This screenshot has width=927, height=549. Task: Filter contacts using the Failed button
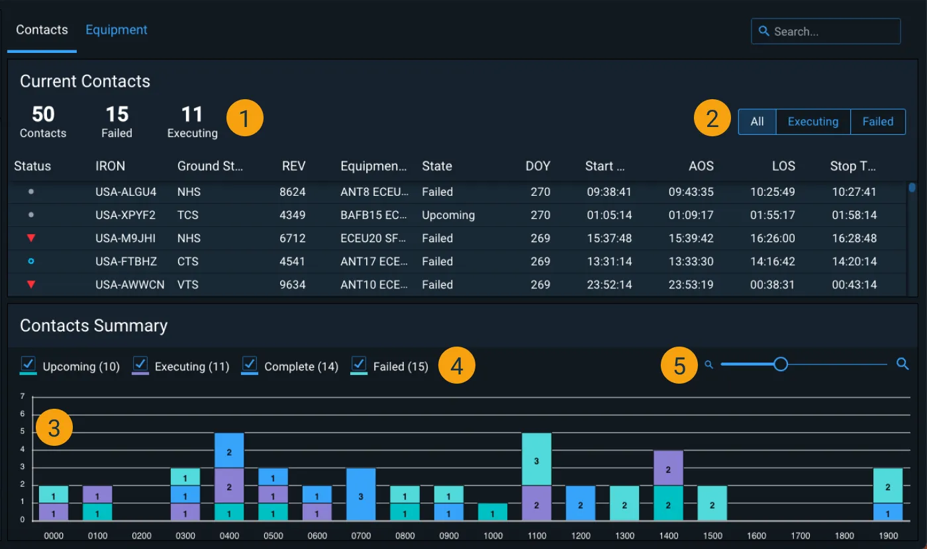click(x=877, y=122)
